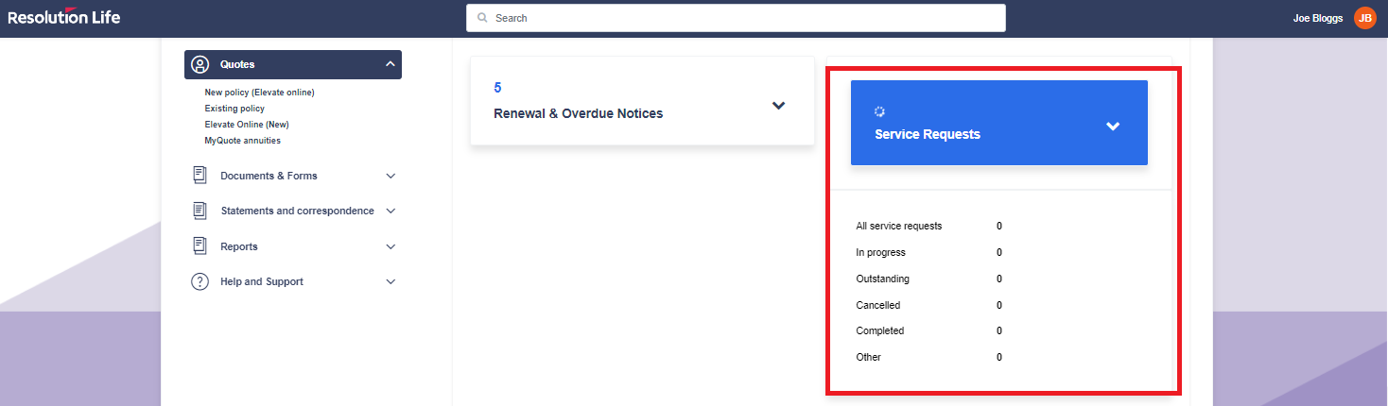Click the search magnifier icon
This screenshot has width=1388, height=406.
483,18
